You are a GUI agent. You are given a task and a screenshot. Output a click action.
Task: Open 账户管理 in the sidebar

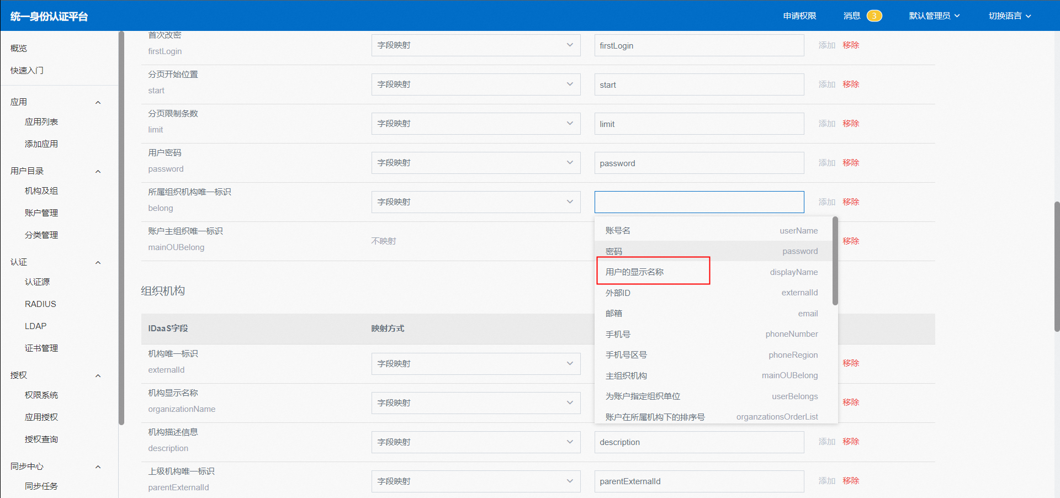[41, 213]
